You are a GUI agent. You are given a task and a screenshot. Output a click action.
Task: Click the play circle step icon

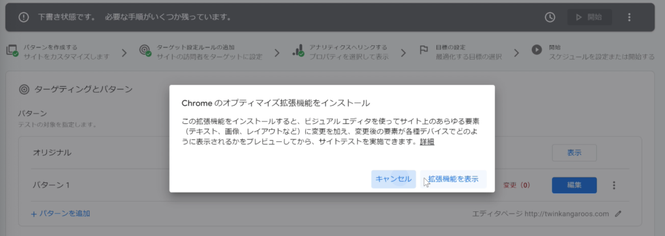536,49
